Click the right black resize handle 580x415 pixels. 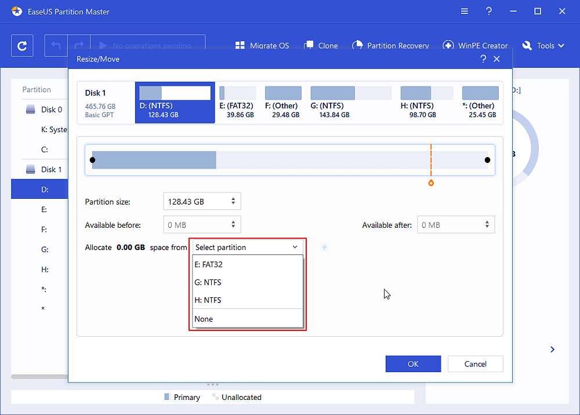[x=487, y=160]
